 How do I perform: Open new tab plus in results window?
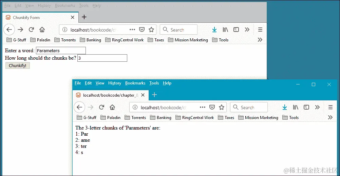[154, 95]
